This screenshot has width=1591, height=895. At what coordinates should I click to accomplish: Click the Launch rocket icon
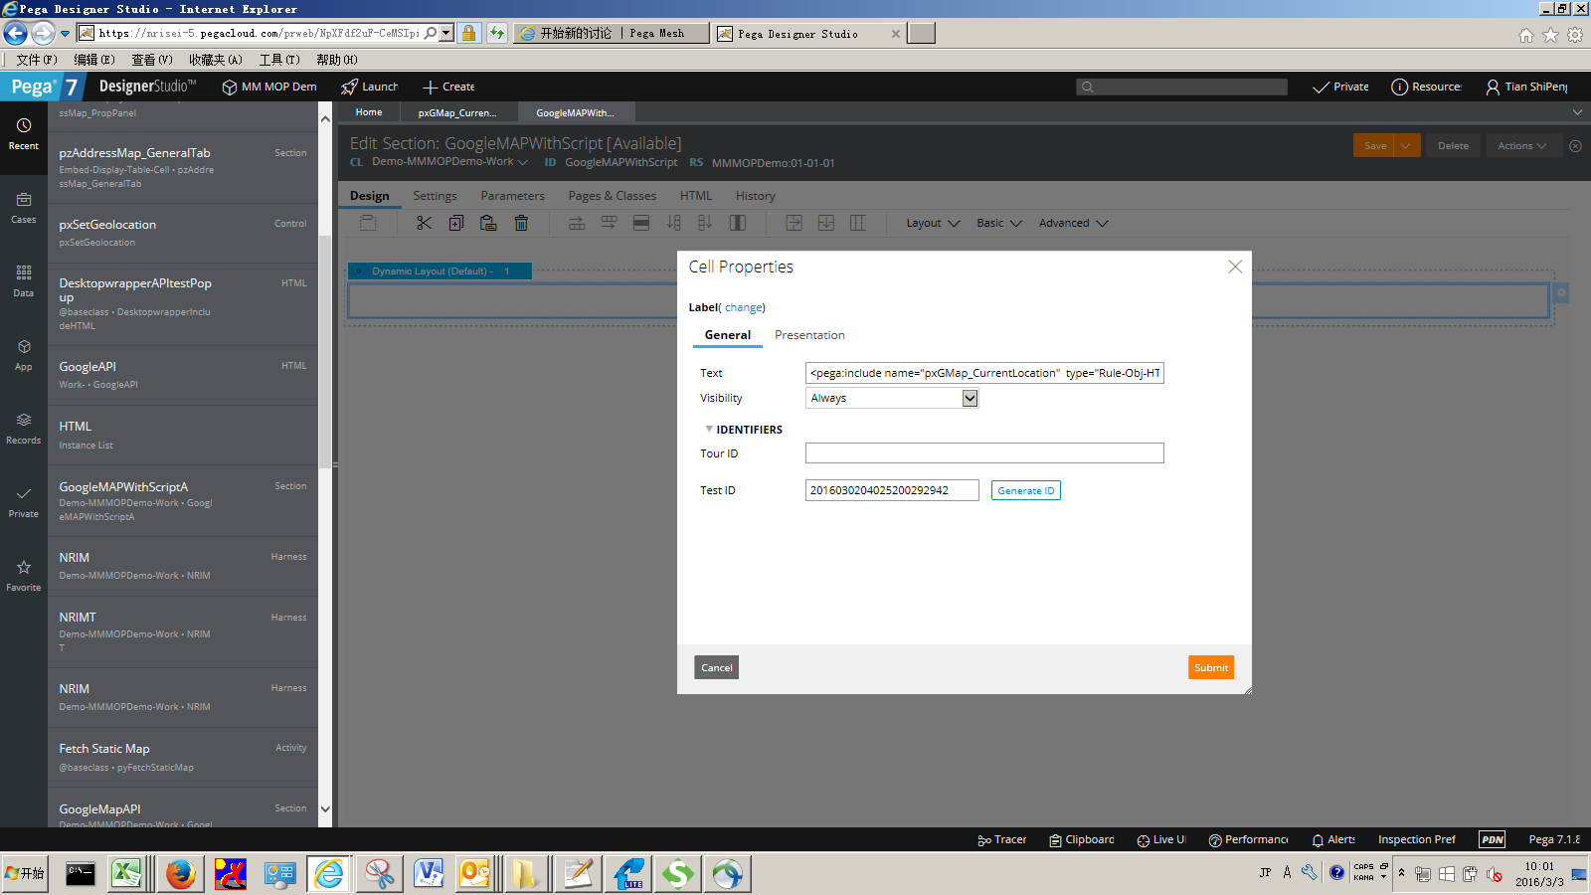coord(369,87)
